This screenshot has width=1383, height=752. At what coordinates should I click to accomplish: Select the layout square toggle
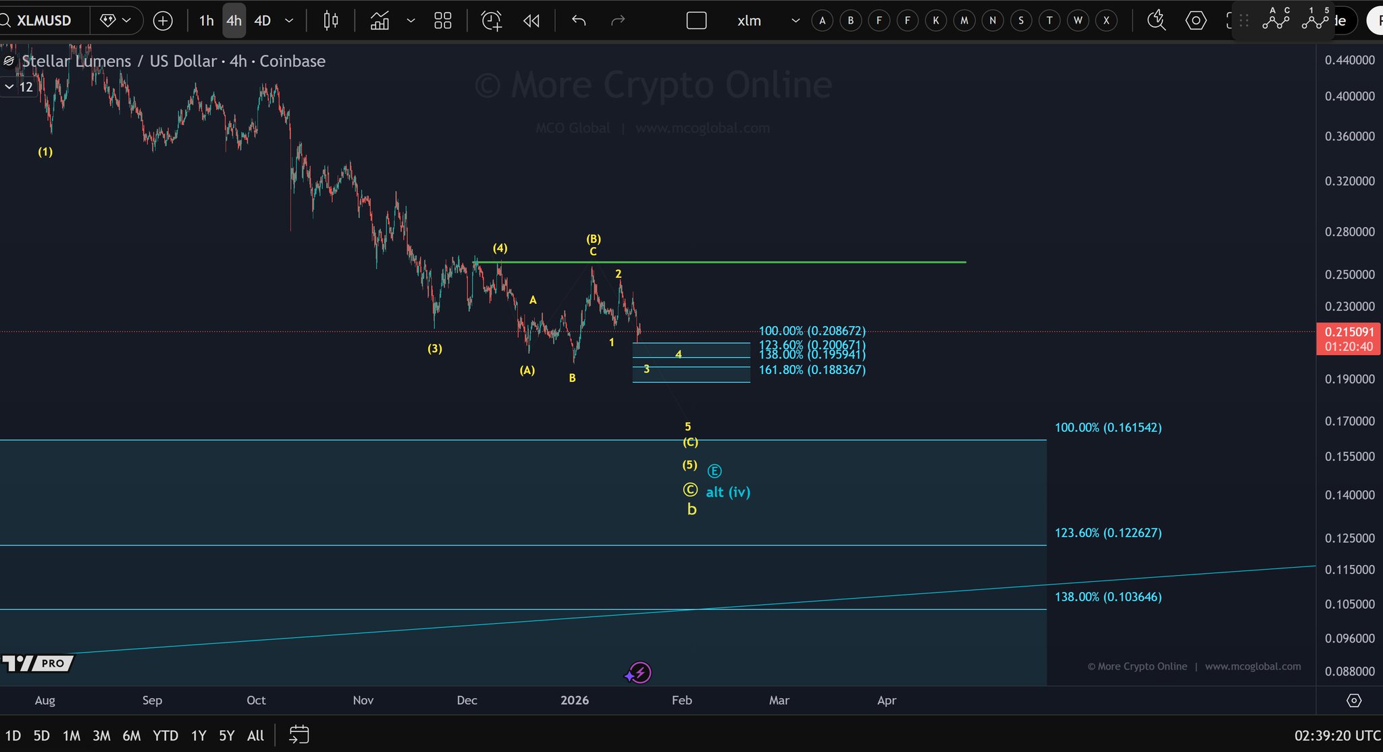coord(696,21)
